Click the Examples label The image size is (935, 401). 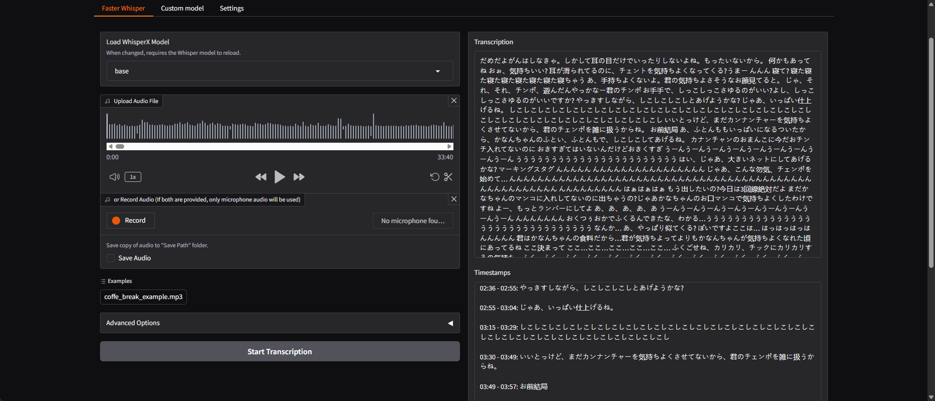point(116,281)
